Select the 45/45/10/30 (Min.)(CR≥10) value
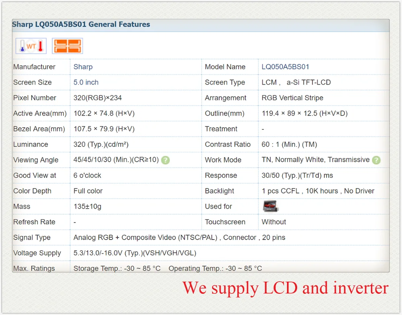This screenshot has height=315, width=402. (116, 160)
